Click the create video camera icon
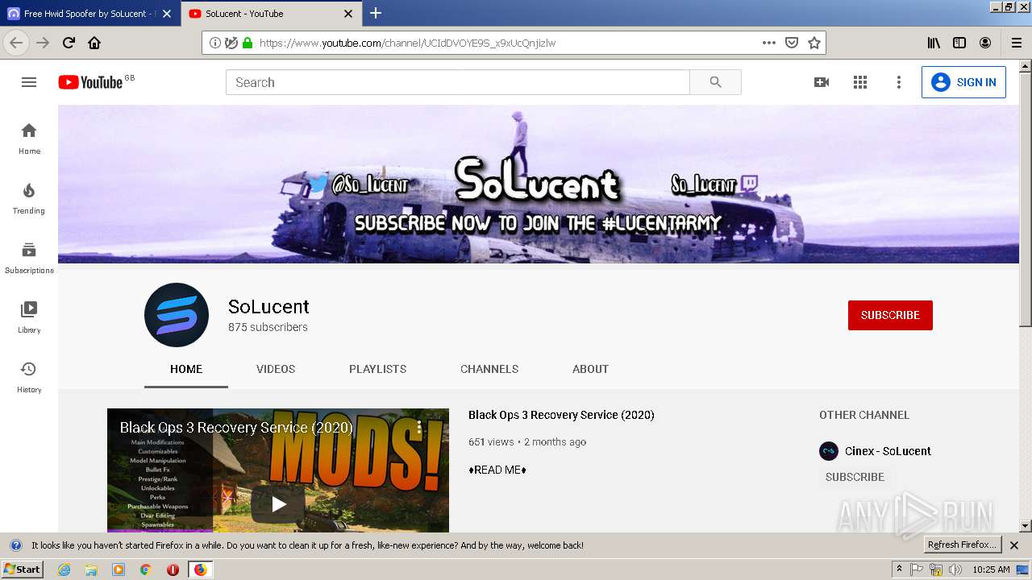This screenshot has width=1032, height=580. 822,82
